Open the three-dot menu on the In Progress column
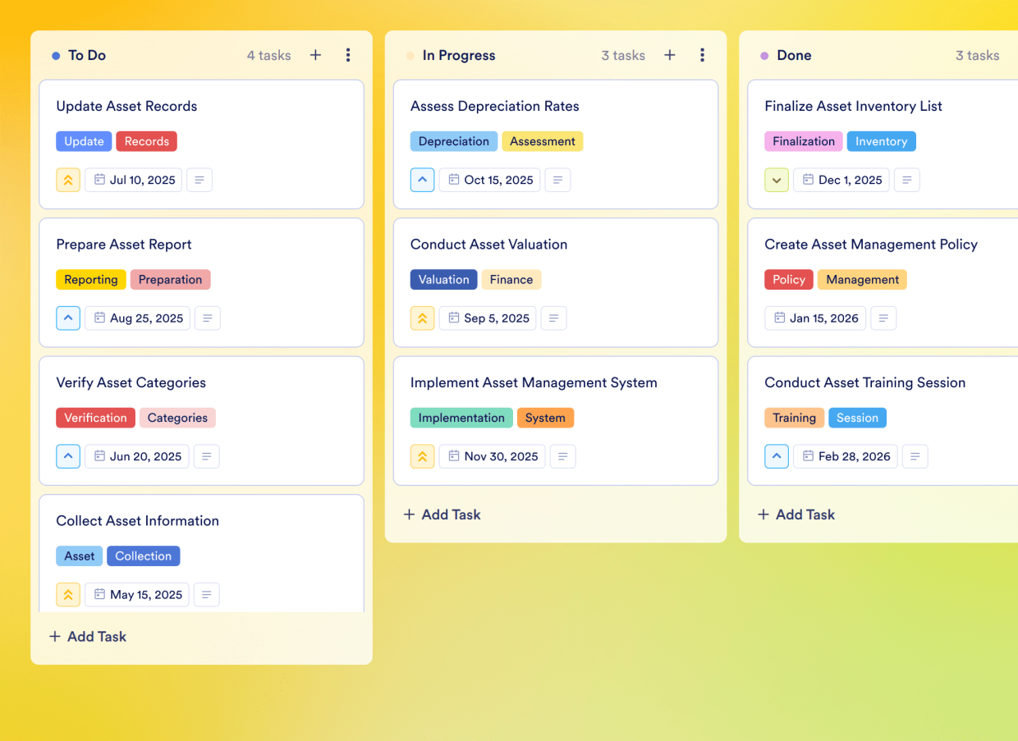This screenshot has width=1018, height=741. pos(703,55)
